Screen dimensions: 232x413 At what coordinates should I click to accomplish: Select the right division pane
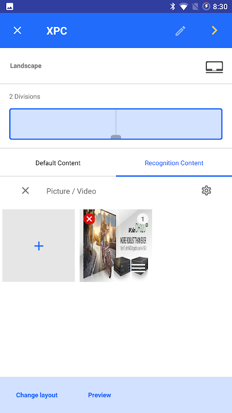click(x=169, y=124)
